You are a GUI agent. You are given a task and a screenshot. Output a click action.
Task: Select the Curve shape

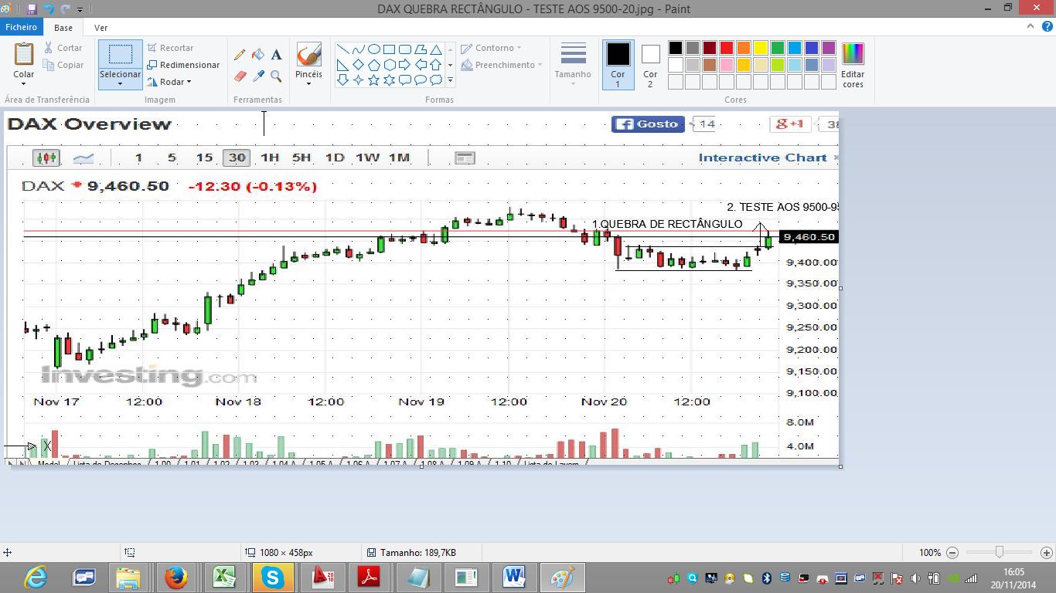click(358, 49)
